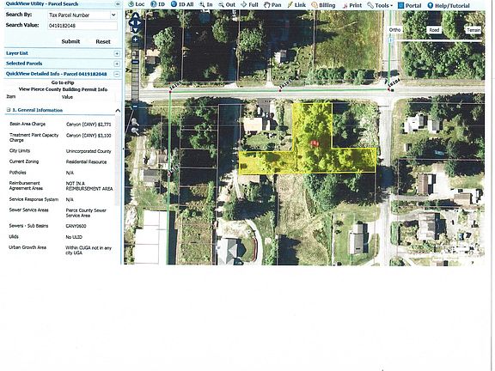Select 'NOT IN A REIMBURSEMENT AREA' value
The image size is (495, 371).
89,186
